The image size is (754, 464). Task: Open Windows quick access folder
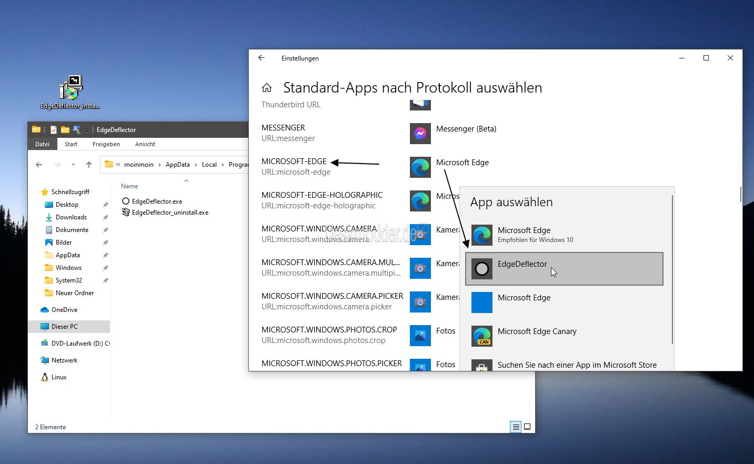point(63,268)
